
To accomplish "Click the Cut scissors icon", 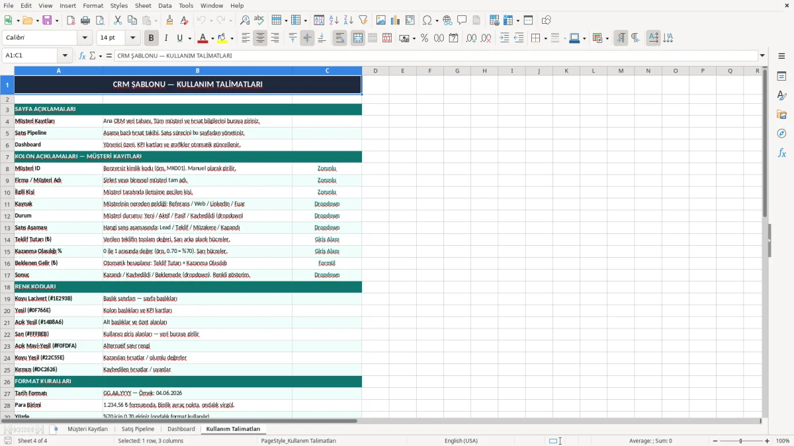I will coord(117,20).
